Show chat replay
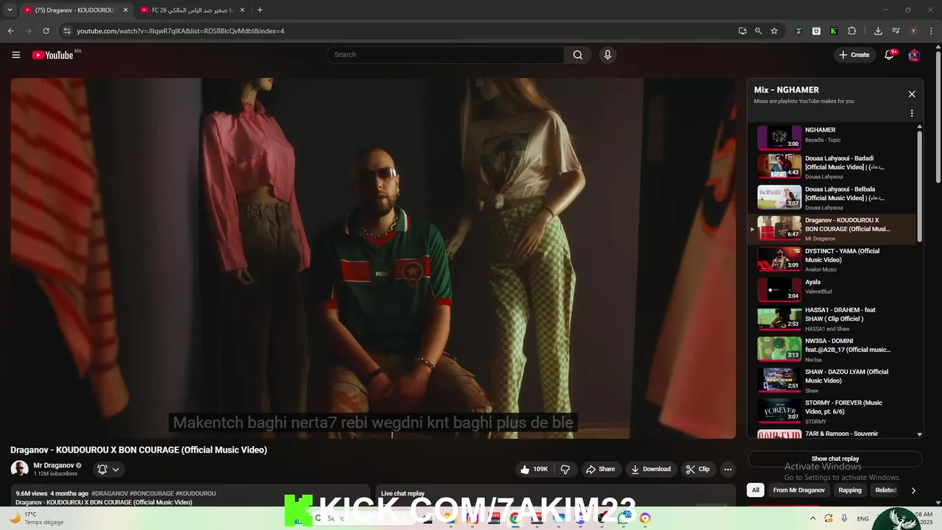Image resolution: width=942 pixels, height=530 pixels. (x=835, y=459)
